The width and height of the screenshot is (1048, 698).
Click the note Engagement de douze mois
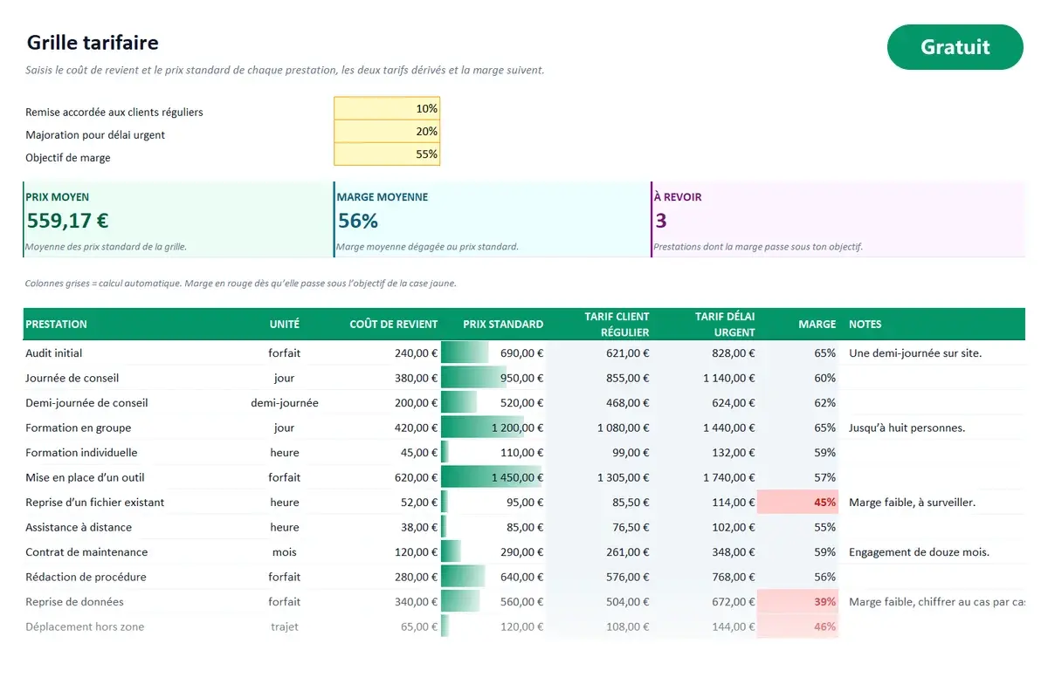[x=919, y=552]
